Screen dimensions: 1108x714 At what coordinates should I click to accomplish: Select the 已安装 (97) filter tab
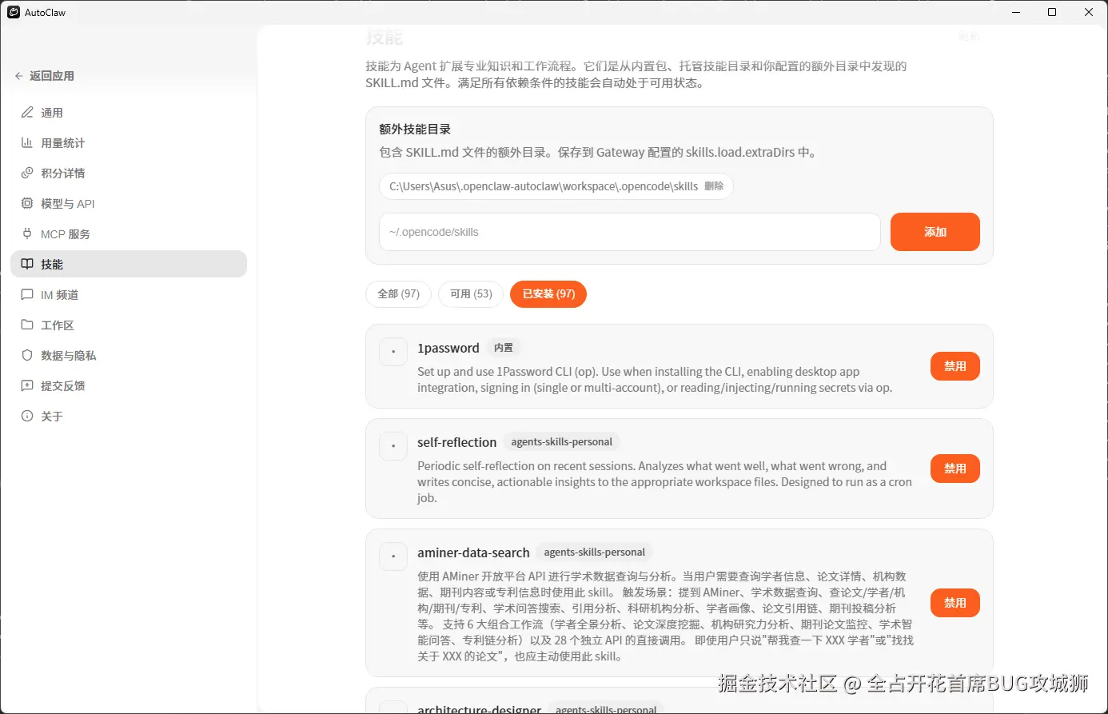pos(548,294)
